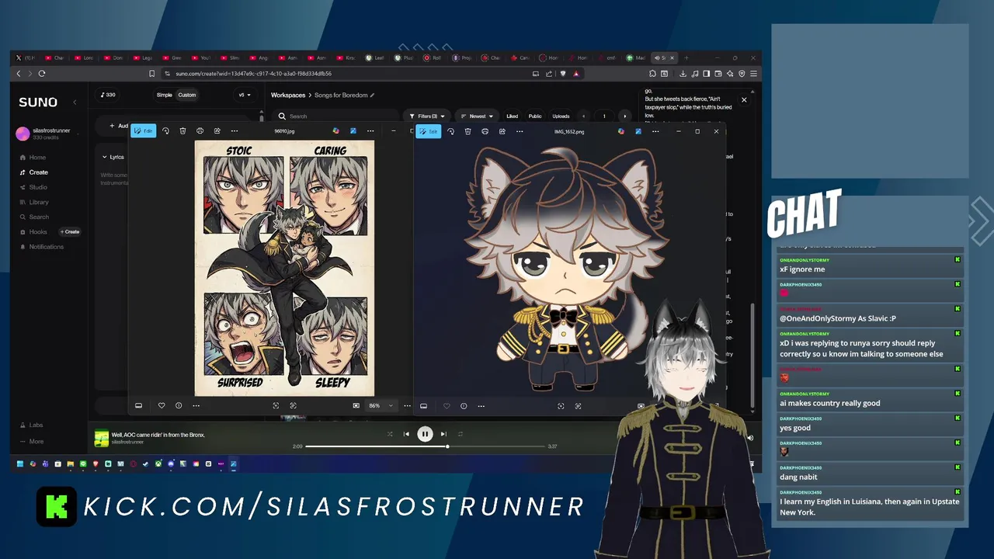Toggle the Liked filter
Screen dimensions: 994x559
(512, 116)
